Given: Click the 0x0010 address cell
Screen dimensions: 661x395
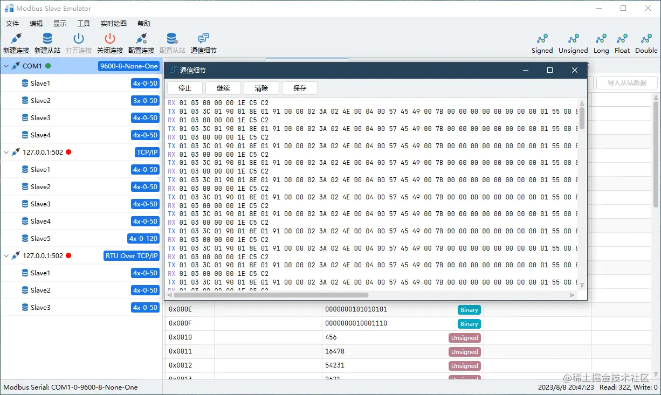Looking at the screenshot, I should [x=189, y=337].
